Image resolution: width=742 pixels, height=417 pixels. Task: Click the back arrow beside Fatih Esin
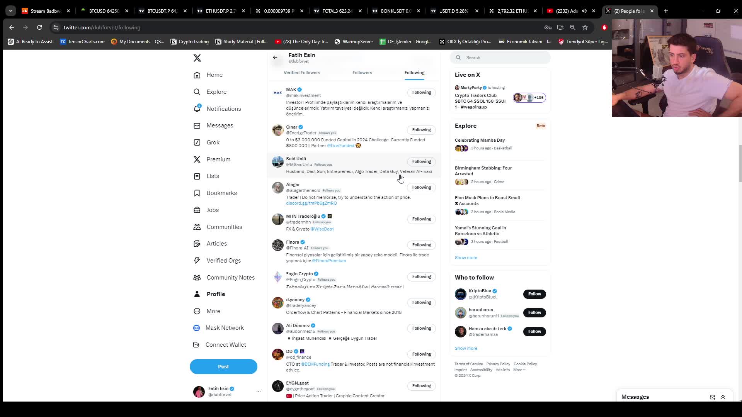click(275, 58)
